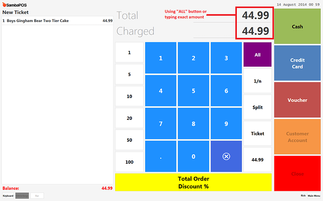Apply Total Order Discount %
This screenshot has width=323, height=201.
(193, 182)
